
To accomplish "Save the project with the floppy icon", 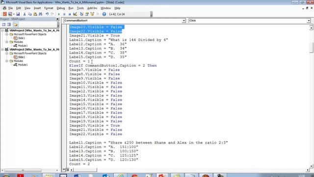I will coord(18,14).
